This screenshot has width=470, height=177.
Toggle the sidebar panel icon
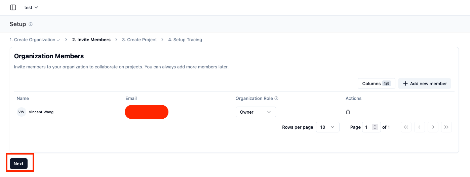(13, 7)
